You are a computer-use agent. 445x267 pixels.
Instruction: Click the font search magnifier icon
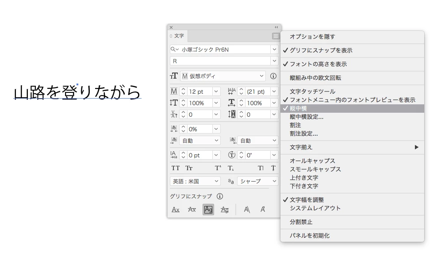coord(175,50)
